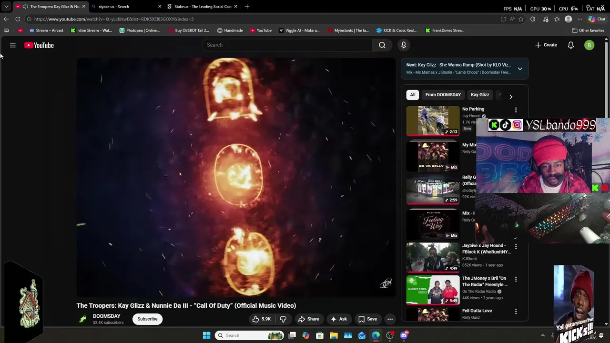The height and width of the screenshot is (343, 610).
Task: Open the DOOMSDAY channel name link
Action: (x=106, y=316)
